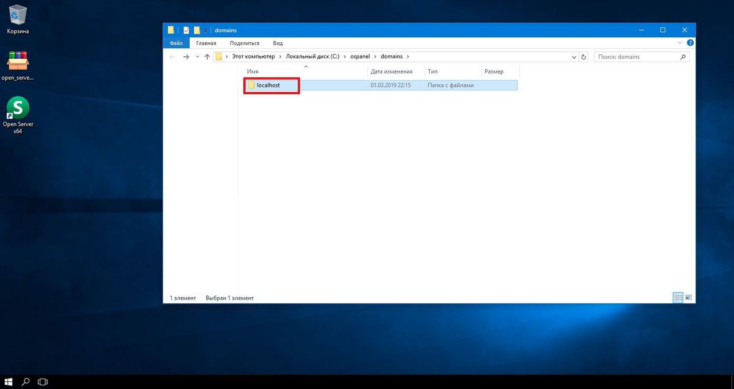Sort by Дата изменения column
This screenshot has height=389, width=734.
(x=391, y=72)
